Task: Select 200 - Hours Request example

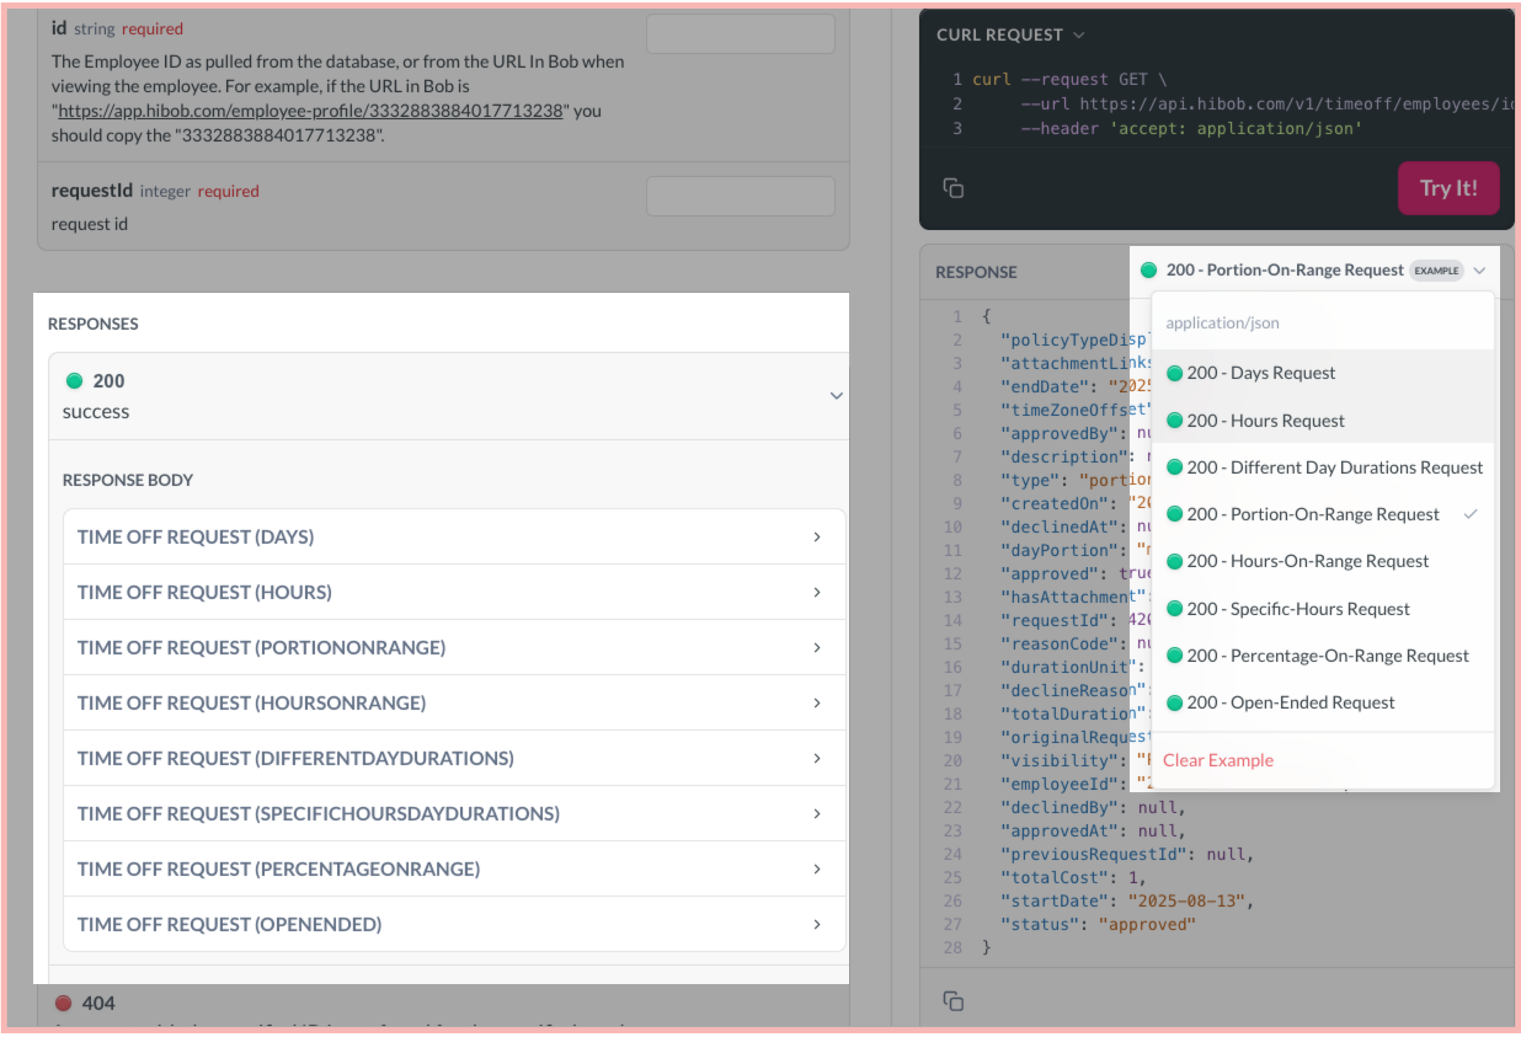Action: [1323, 420]
